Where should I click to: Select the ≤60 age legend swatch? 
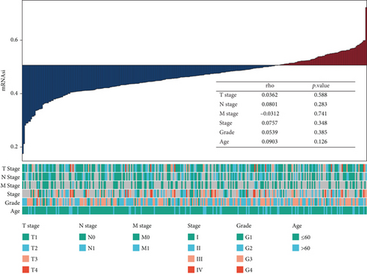[296, 237]
